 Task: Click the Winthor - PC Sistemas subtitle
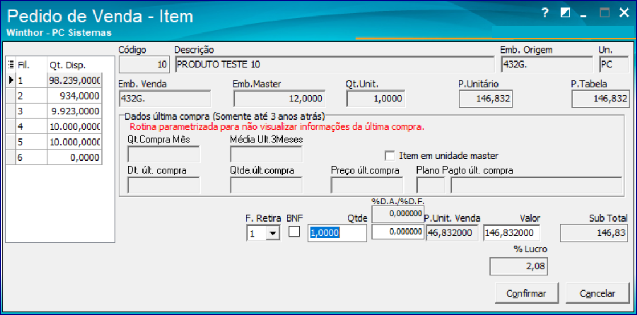pyautogui.click(x=59, y=33)
